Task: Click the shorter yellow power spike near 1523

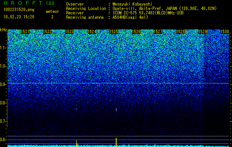Action: pos(77,143)
